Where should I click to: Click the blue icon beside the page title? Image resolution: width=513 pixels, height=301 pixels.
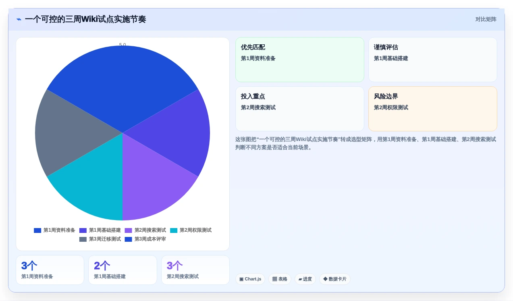[x=19, y=19]
